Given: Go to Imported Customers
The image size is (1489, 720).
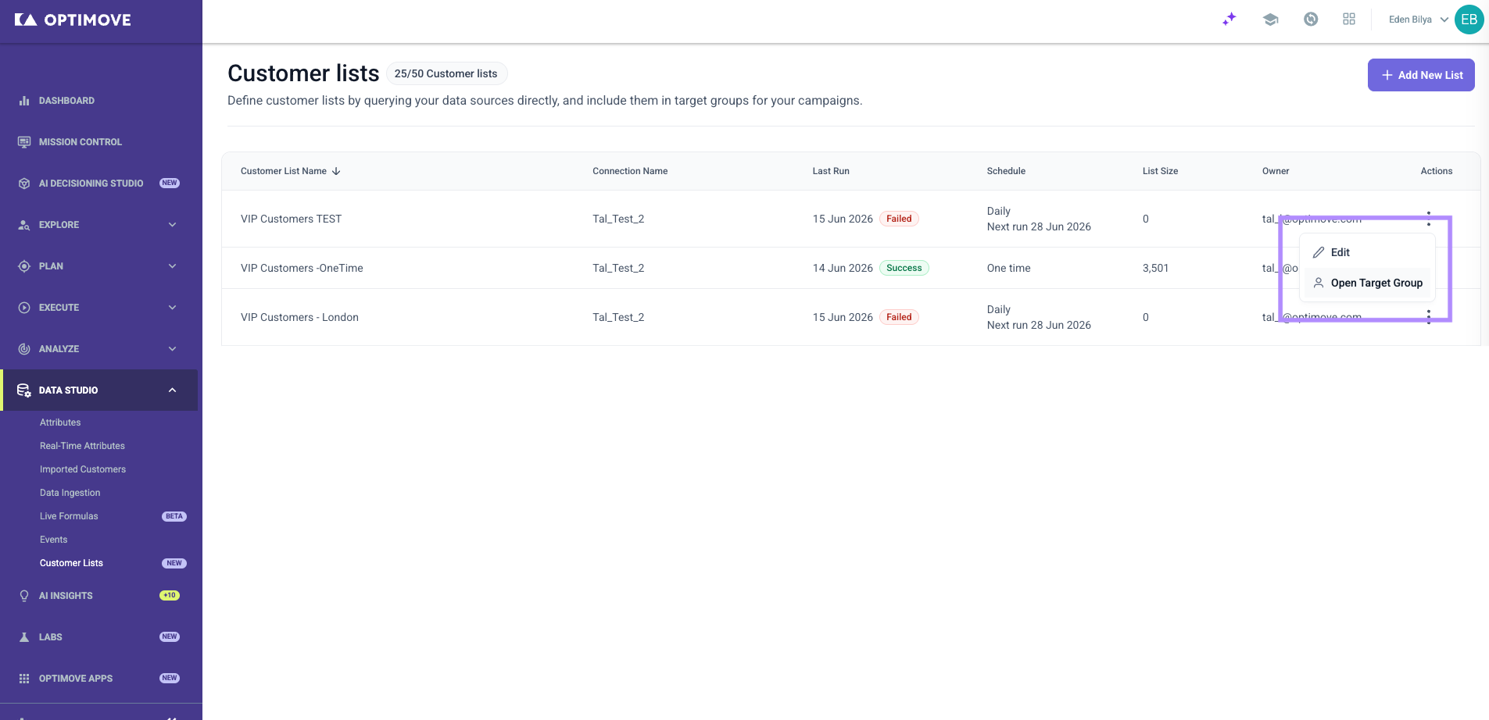Looking at the screenshot, I should [83, 469].
